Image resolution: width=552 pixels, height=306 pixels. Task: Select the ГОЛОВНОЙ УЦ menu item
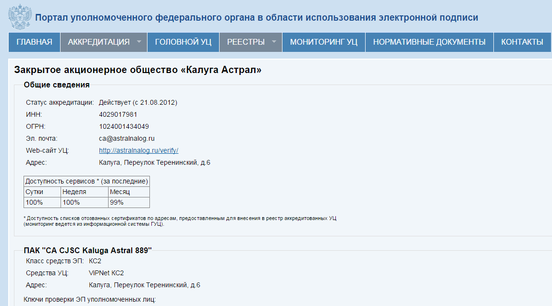point(183,42)
